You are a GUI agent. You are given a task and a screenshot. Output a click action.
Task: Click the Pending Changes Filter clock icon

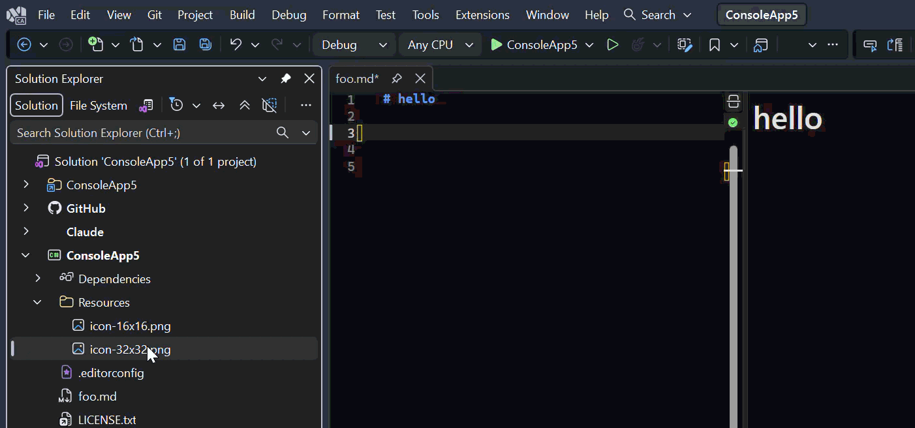coord(176,105)
